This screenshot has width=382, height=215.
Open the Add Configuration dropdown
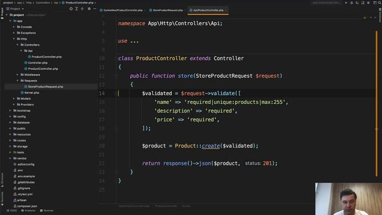[326, 2]
